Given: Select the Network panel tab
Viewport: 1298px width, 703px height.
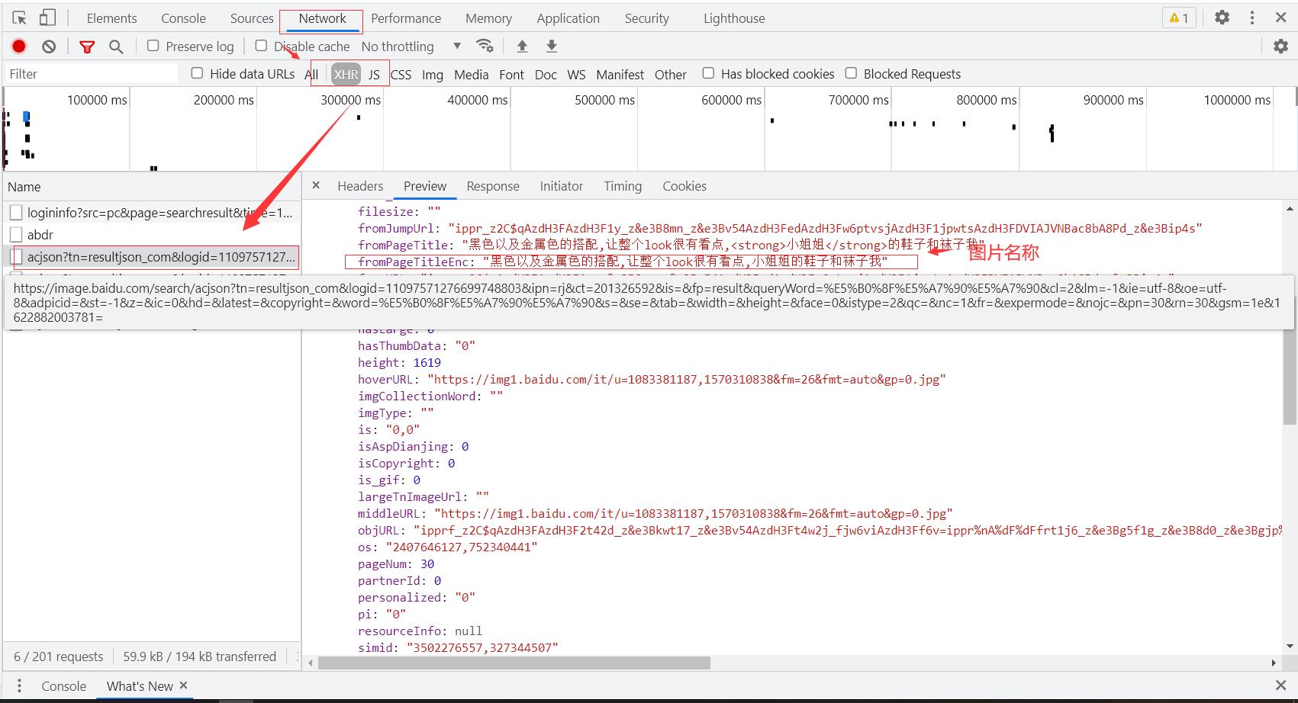Looking at the screenshot, I should click(x=322, y=18).
